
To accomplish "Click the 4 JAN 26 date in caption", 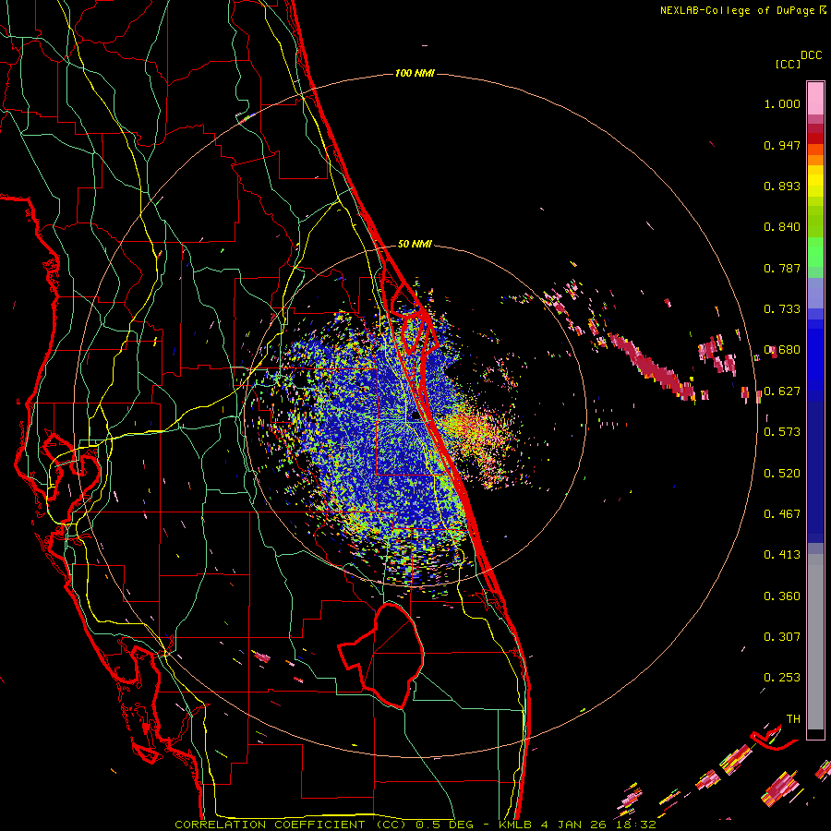I will [x=573, y=825].
